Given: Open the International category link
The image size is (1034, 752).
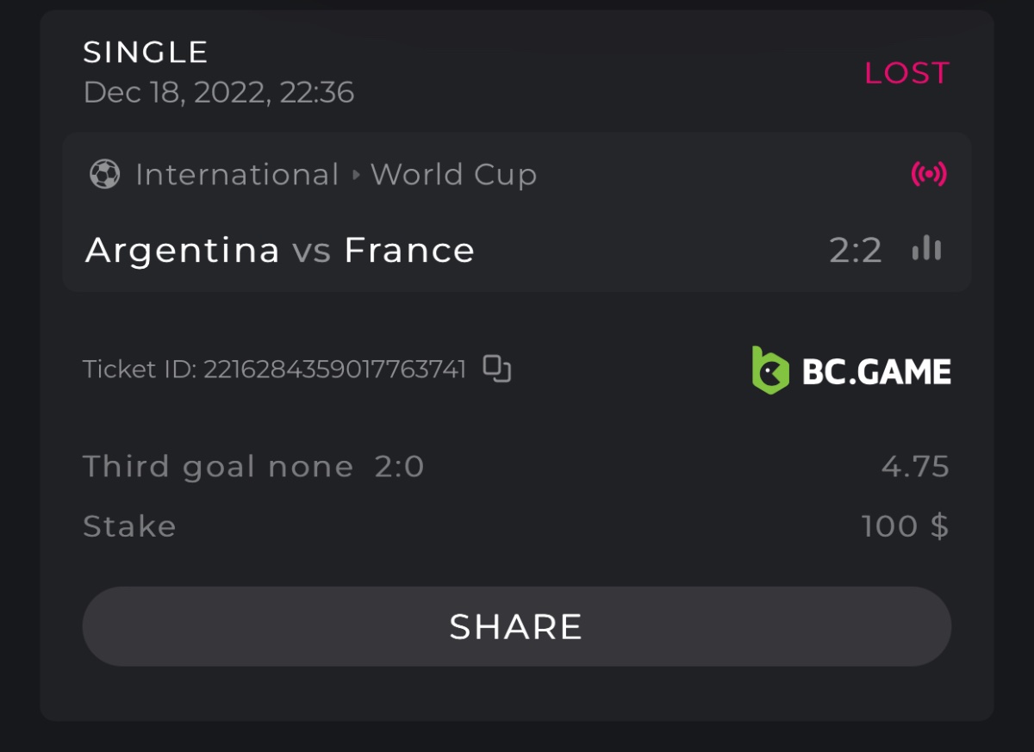Looking at the screenshot, I should (x=237, y=175).
